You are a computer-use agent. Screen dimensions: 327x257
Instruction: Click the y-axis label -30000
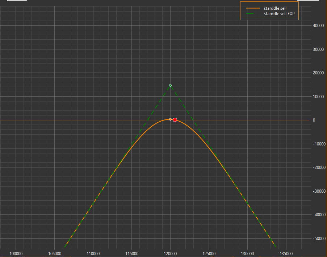[319, 191]
